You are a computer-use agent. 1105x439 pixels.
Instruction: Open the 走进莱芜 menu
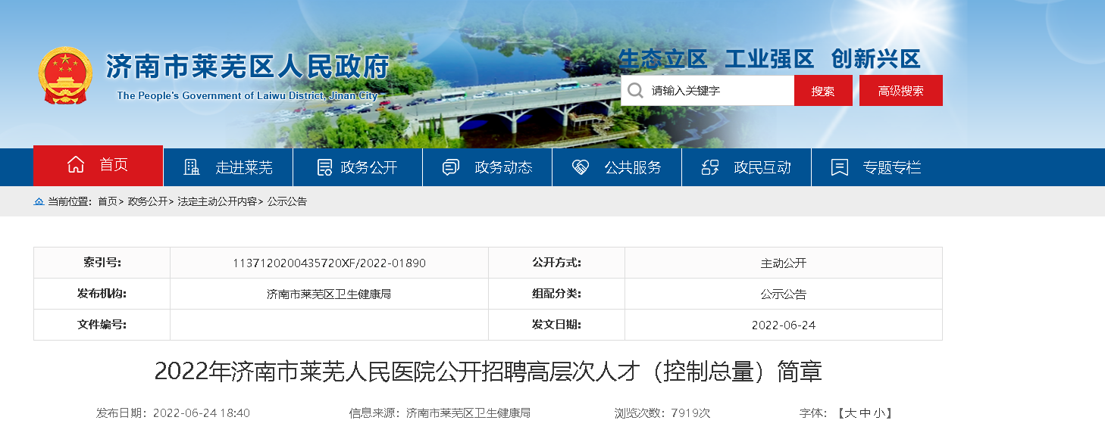[x=243, y=167]
